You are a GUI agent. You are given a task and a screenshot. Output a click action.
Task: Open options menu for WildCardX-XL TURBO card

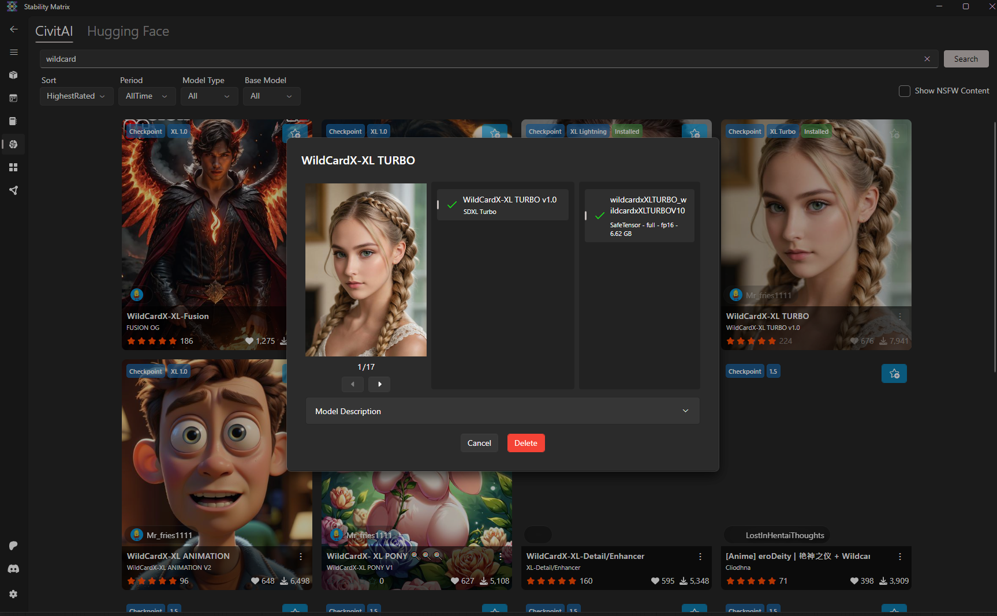(x=900, y=317)
